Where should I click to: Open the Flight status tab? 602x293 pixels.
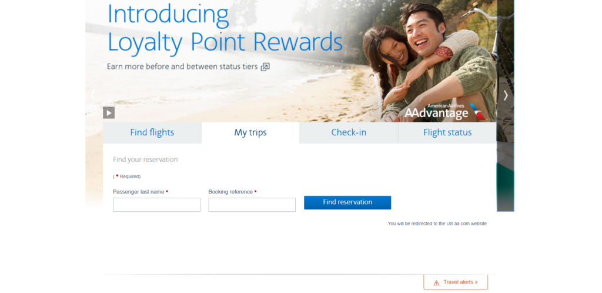click(447, 133)
